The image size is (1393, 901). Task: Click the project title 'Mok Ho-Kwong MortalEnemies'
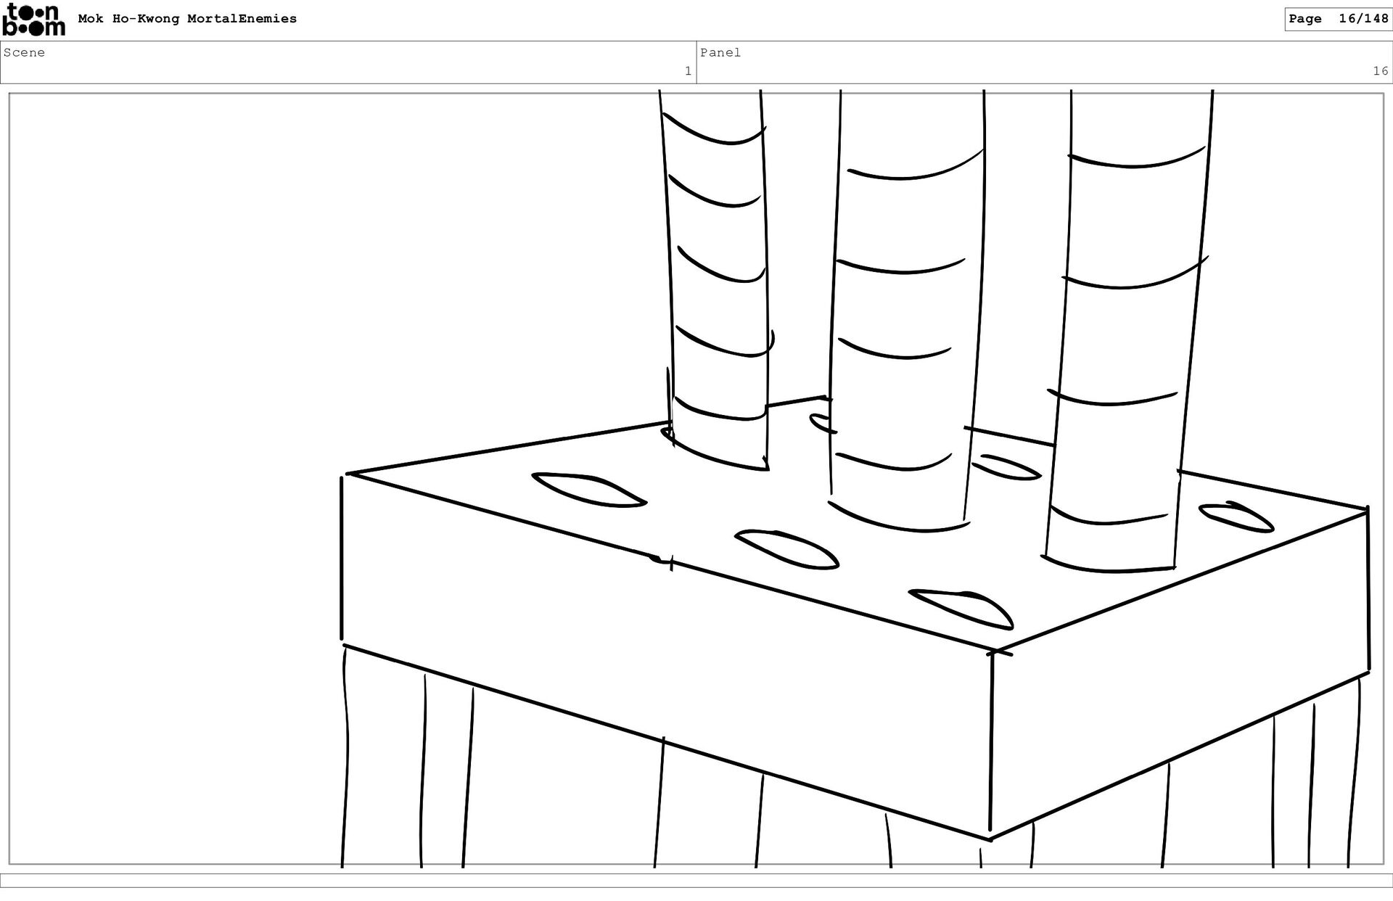pyautogui.click(x=187, y=19)
